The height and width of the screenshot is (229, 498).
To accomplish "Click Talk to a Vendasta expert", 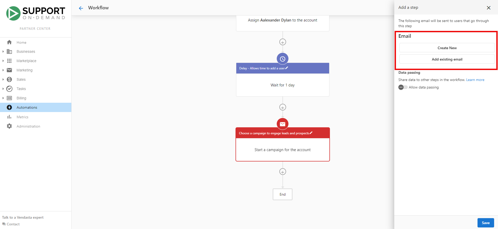I will coord(23,217).
